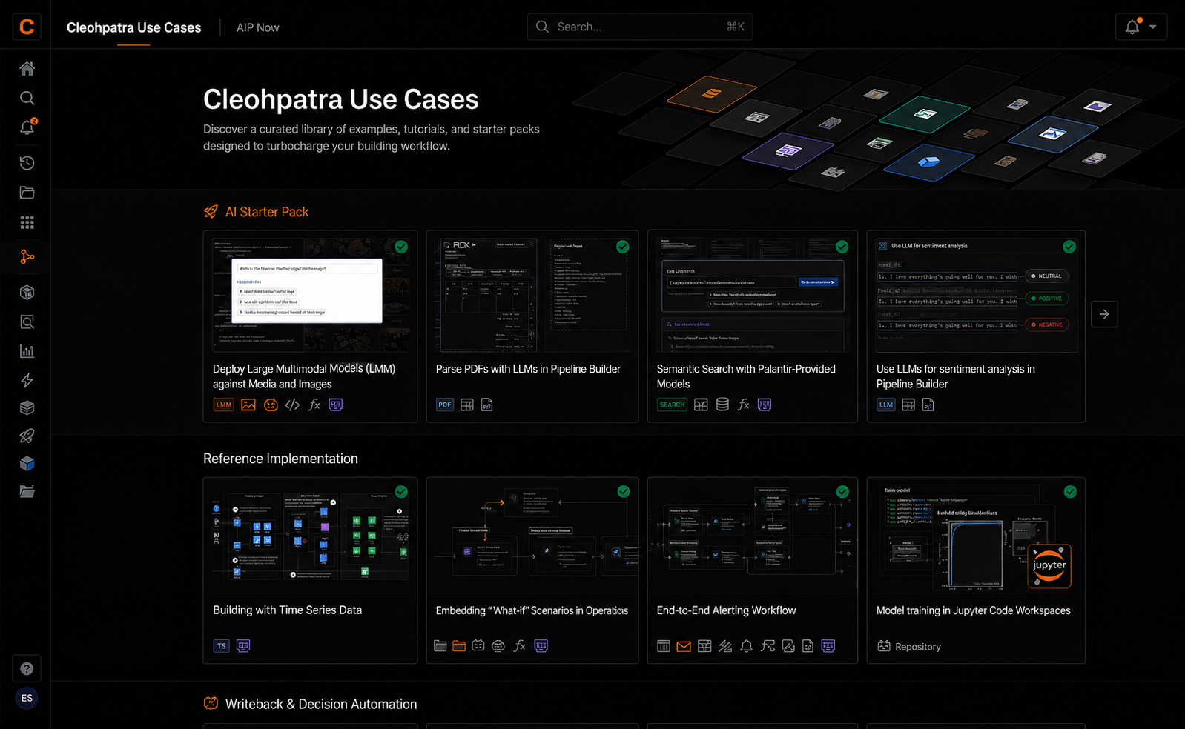This screenshot has width=1185, height=729.
Task: Click the orange C logo in the sidebar
Action: [27, 27]
